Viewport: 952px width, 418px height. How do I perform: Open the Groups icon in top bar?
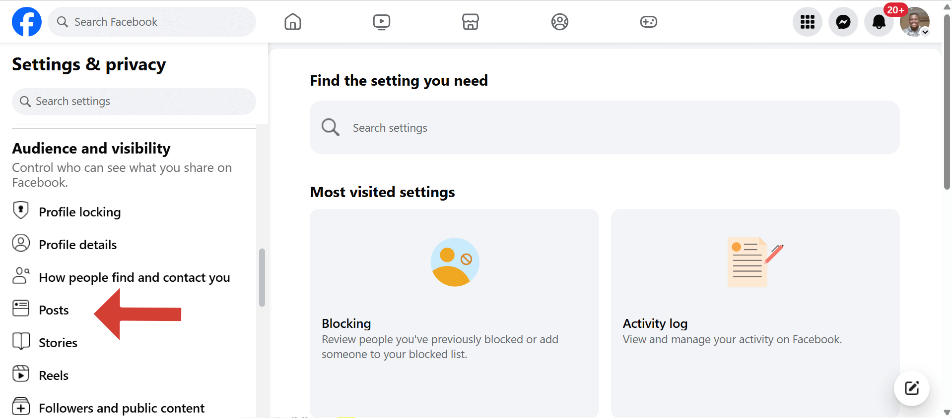tap(559, 22)
